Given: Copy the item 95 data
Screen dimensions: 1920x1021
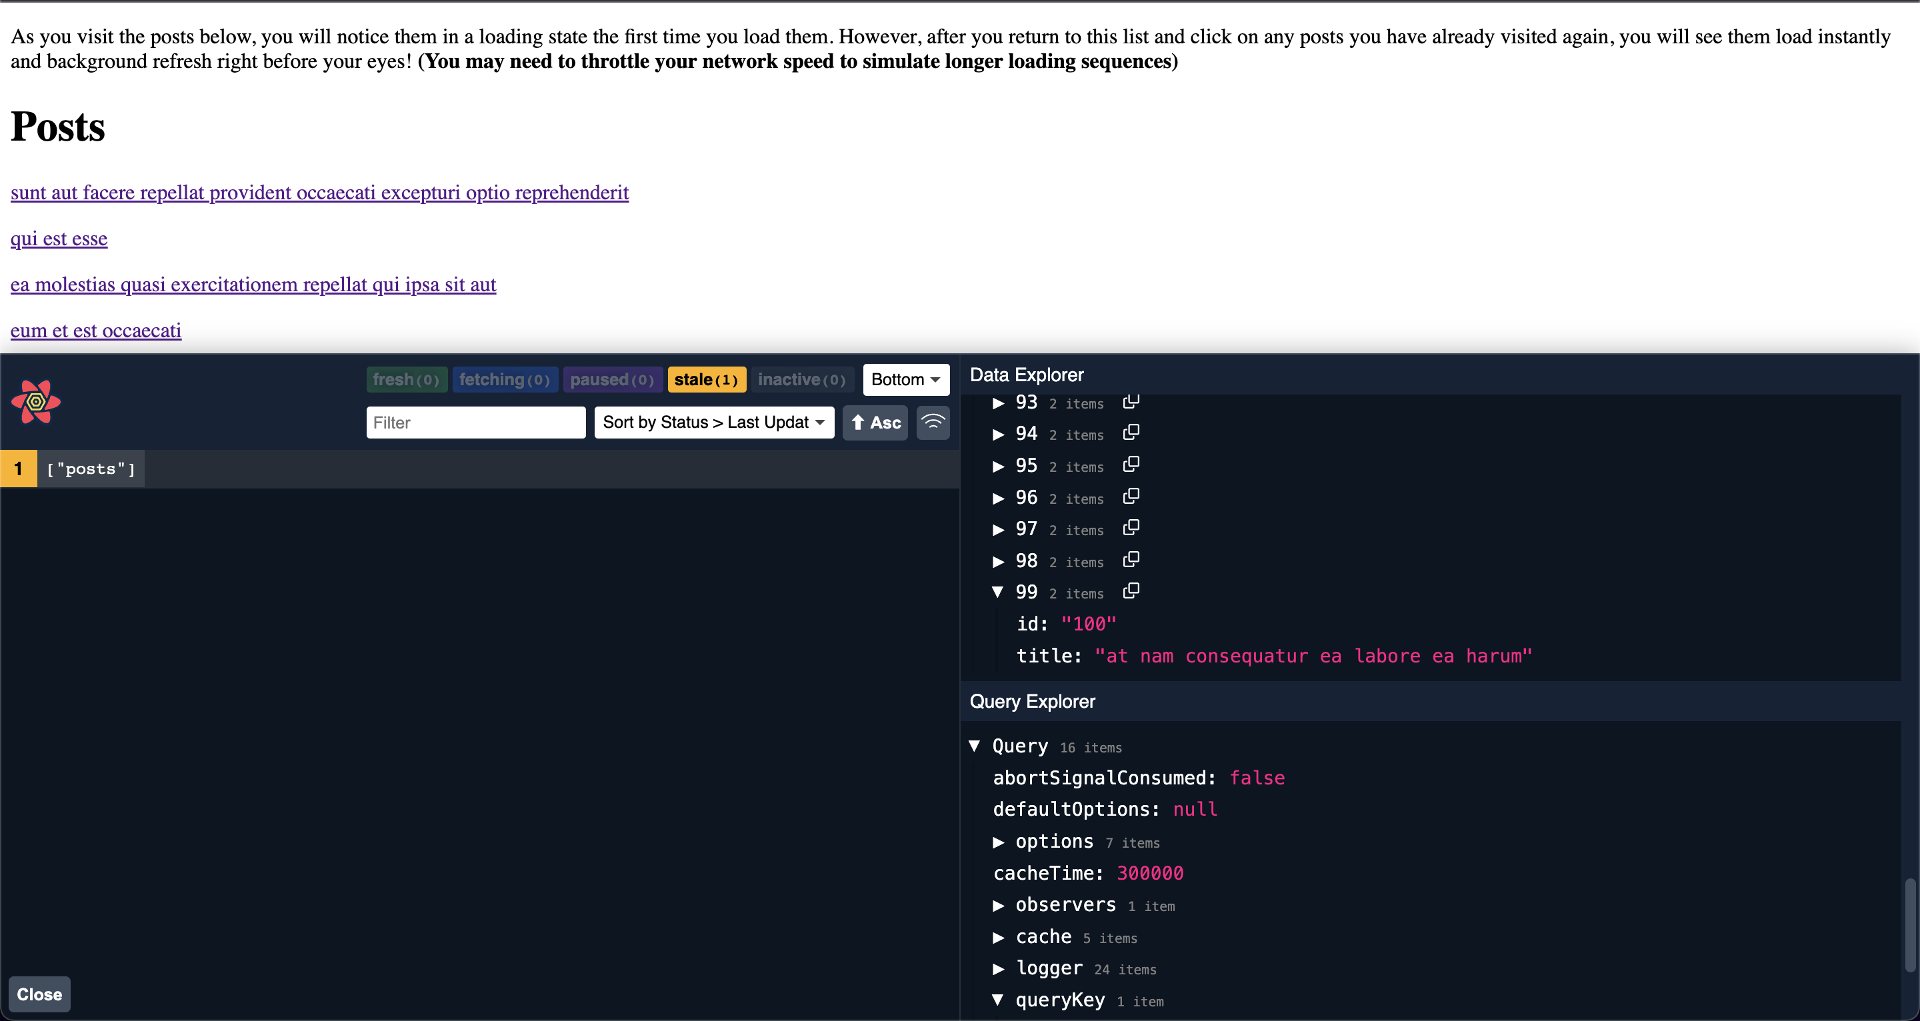Looking at the screenshot, I should (1131, 465).
